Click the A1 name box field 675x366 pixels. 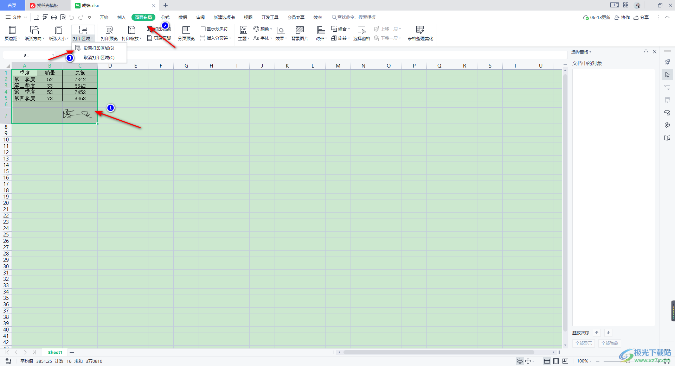tap(29, 55)
